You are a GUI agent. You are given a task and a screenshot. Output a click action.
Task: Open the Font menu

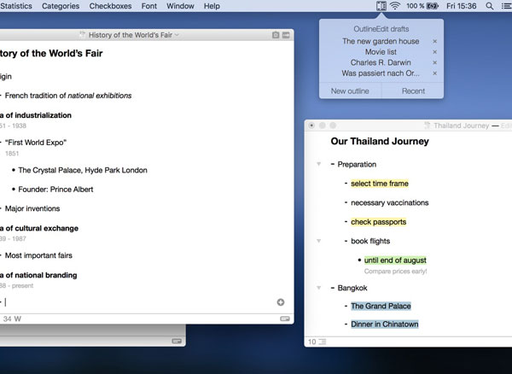(149, 6)
